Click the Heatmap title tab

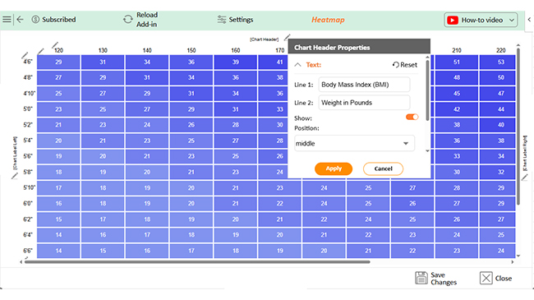pos(328,20)
